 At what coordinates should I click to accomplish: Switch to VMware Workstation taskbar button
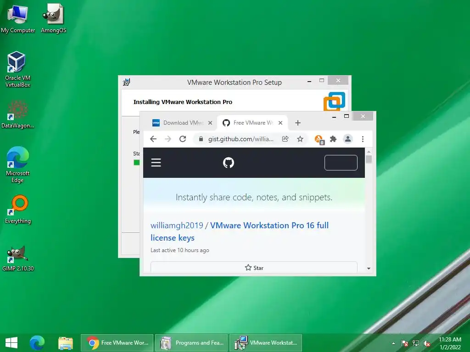(266, 343)
